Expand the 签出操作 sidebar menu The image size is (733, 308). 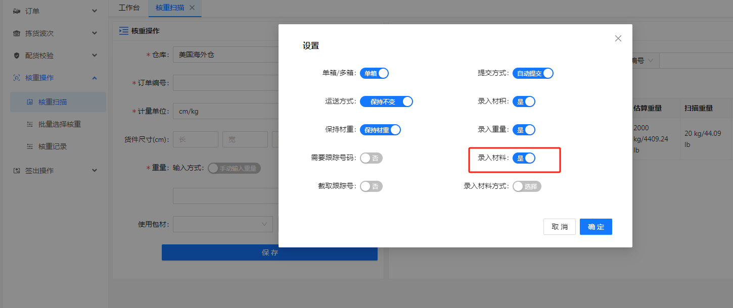[x=95, y=171]
